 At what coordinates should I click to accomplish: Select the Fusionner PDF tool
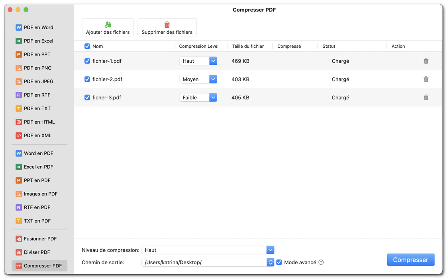click(18, 238)
